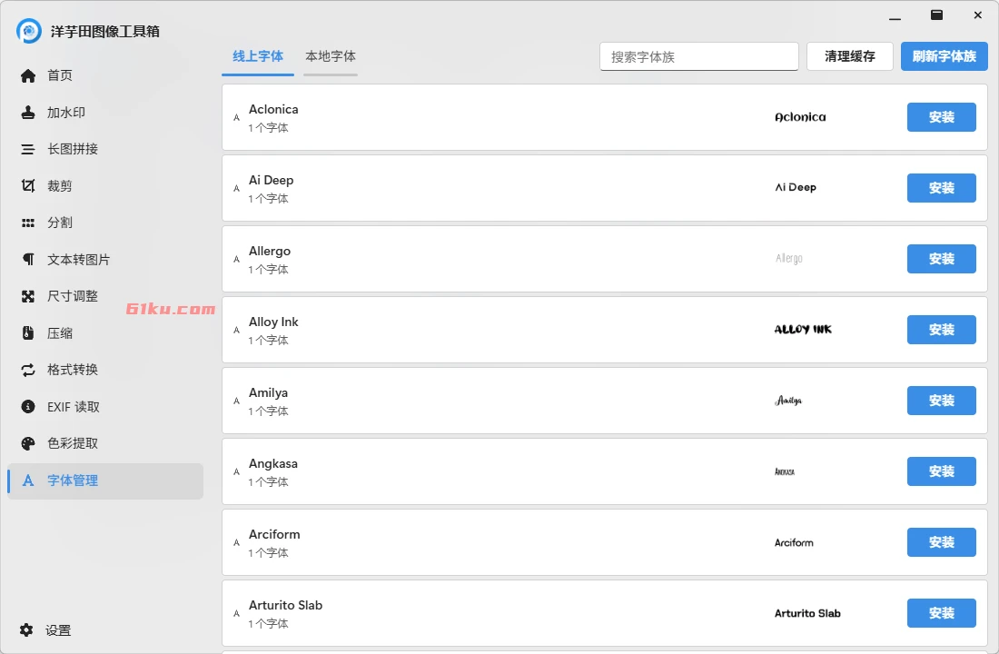999x654 pixels.
Task: Click the 刷新字体族 button
Action: (x=945, y=56)
